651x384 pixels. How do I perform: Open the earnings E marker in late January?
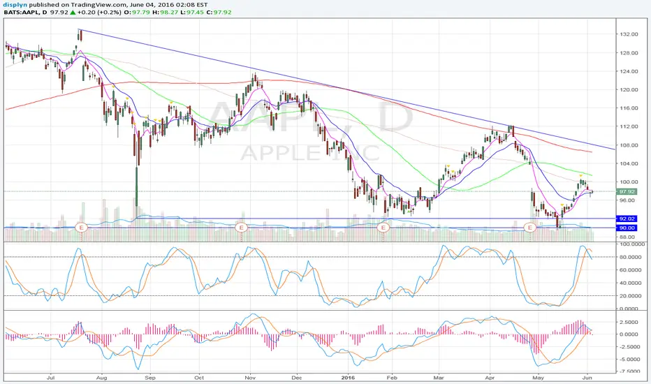tap(383, 228)
